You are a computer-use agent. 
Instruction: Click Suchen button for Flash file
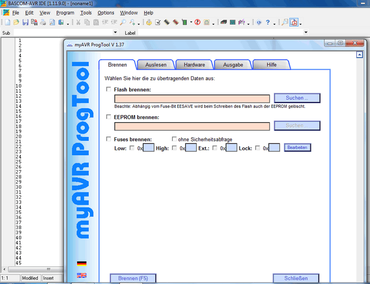coord(297,98)
